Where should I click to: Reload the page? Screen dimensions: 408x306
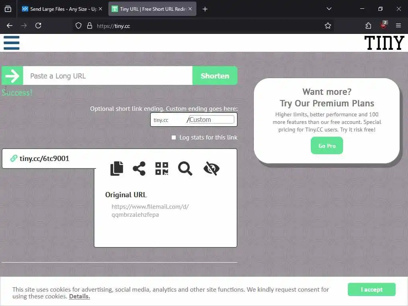[x=38, y=26]
